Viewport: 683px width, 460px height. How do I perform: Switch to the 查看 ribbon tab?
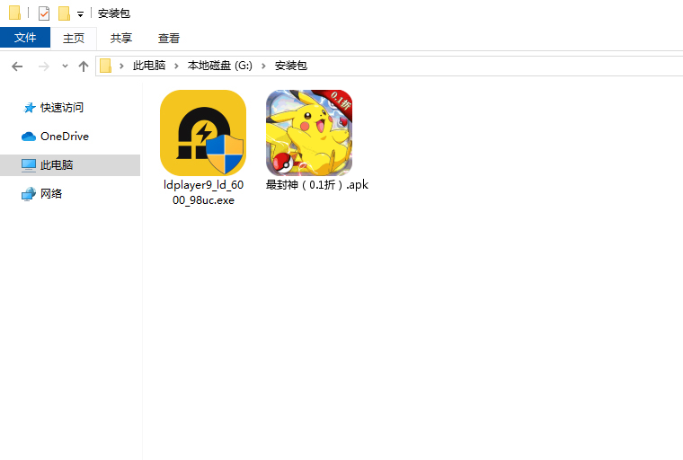[x=169, y=39]
